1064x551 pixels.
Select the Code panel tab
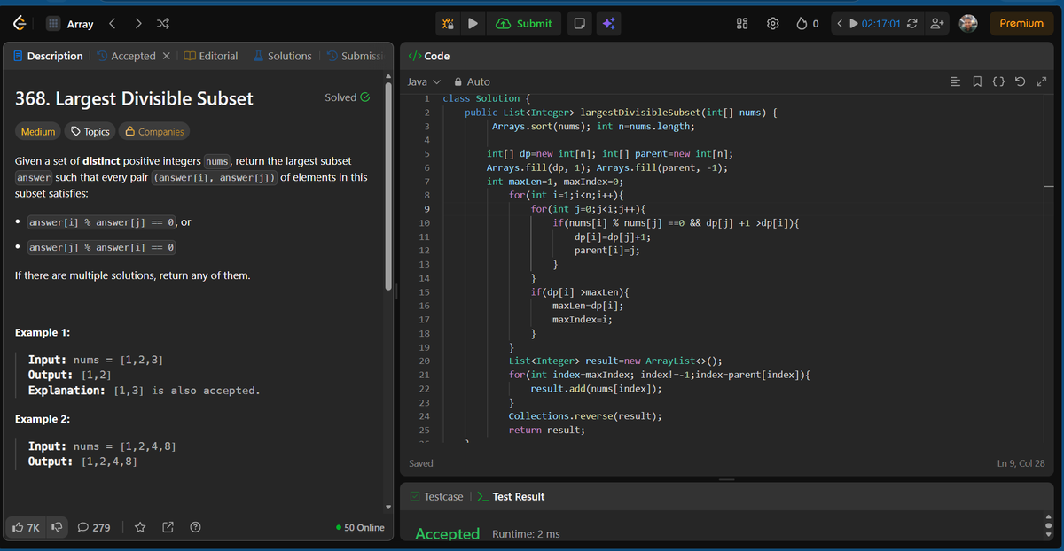point(429,56)
